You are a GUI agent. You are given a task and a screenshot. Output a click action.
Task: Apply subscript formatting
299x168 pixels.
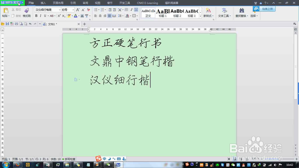(64, 16)
